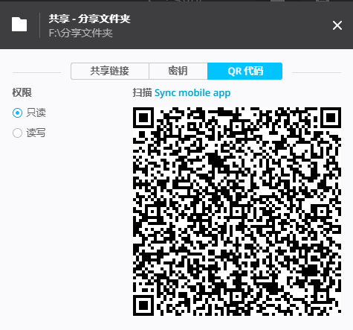Click the QR code top-right finder square

[x=331, y=118]
